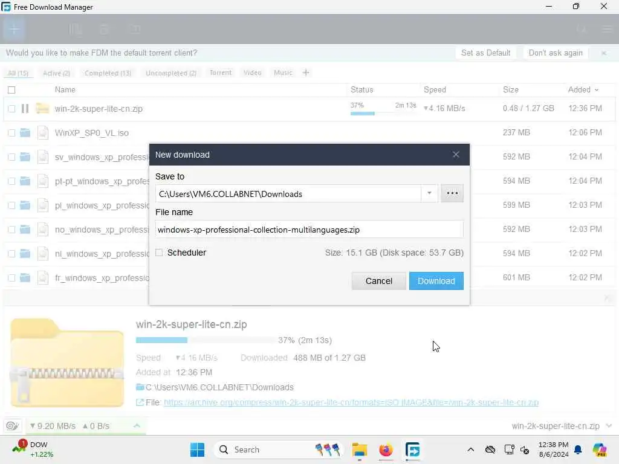Image resolution: width=619 pixels, height=464 pixels.
Task: Switch to the Active (2) tab
Action: point(56,73)
